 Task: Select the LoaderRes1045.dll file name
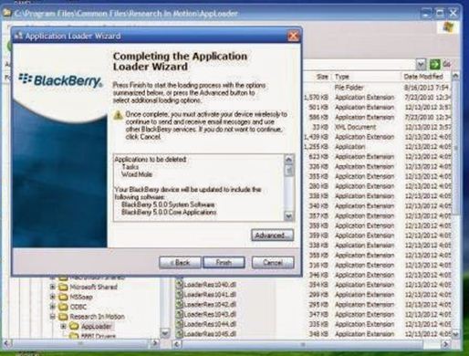[210, 334]
